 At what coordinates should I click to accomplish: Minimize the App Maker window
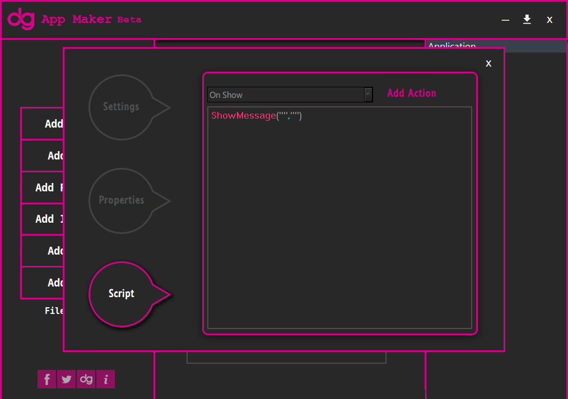505,20
